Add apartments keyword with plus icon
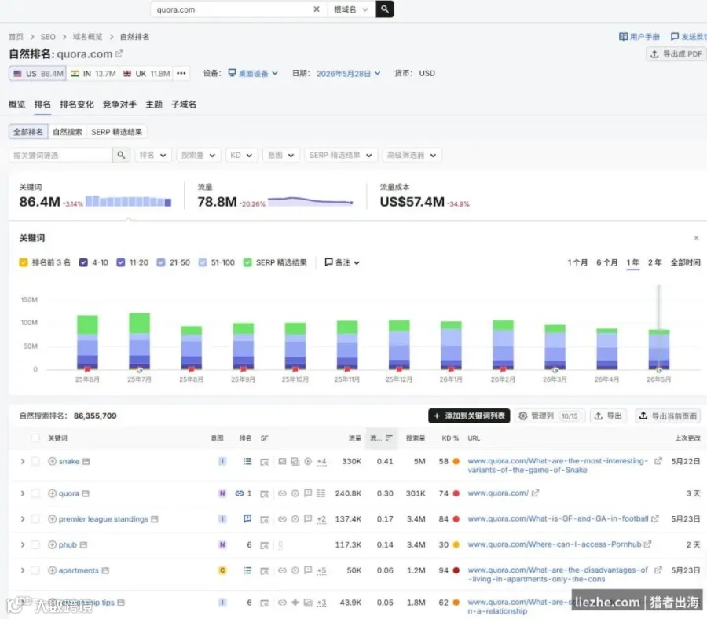The height and width of the screenshot is (619, 707). click(53, 570)
